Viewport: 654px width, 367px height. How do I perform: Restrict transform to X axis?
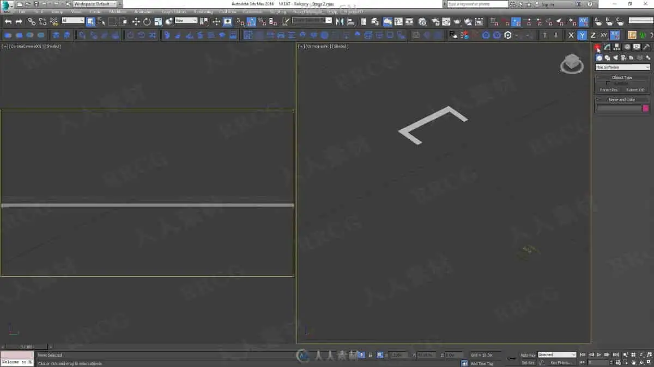[571, 35]
